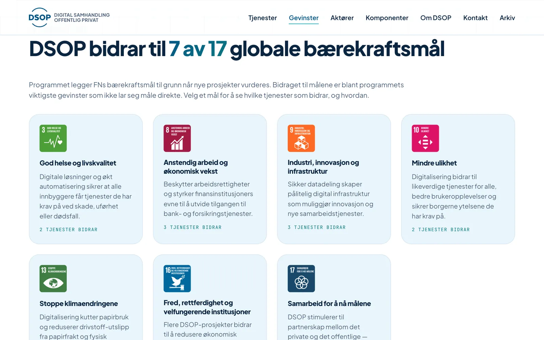This screenshot has width=544, height=340.
Task: Click the SDG 16 Fred rettferdighet icon
Action: 177,278
